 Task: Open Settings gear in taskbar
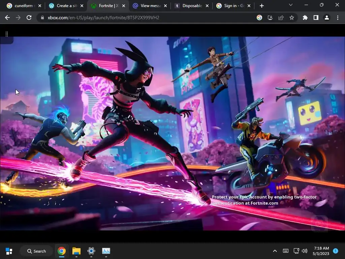pos(91,251)
